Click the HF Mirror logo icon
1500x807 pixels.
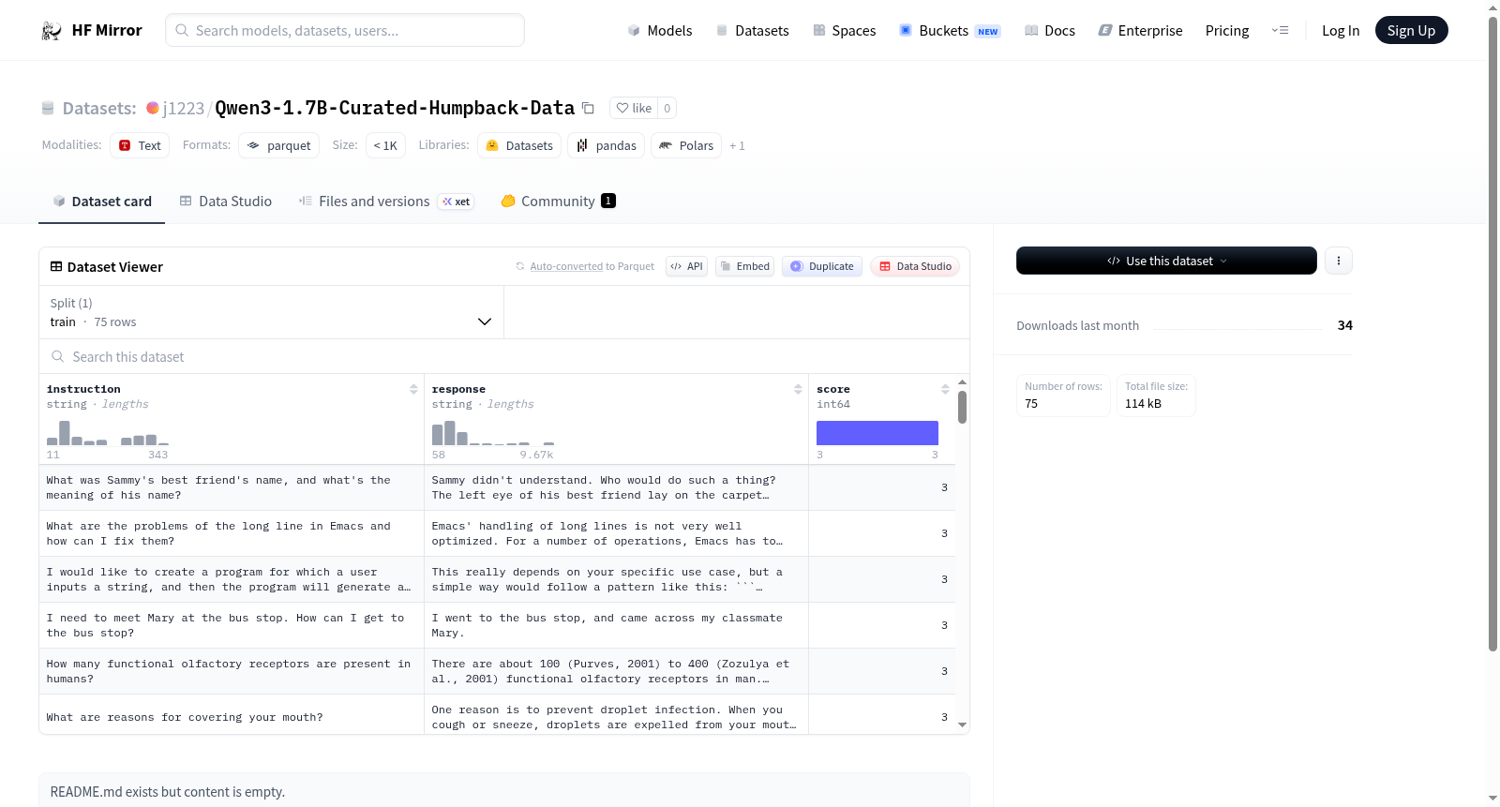(52, 31)
